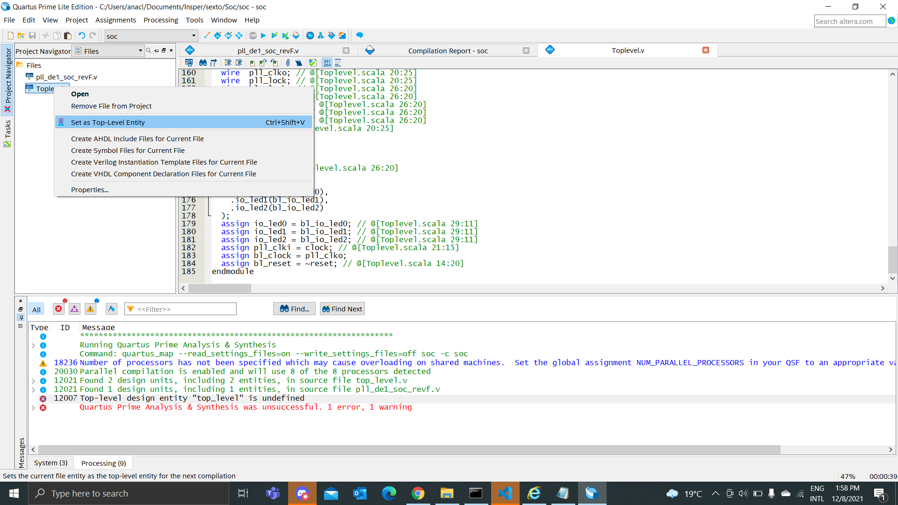The height and width of the screenshot is (505, 898).
Task: Open the Timing Analyzer clock icon
Action: point(310,36)
